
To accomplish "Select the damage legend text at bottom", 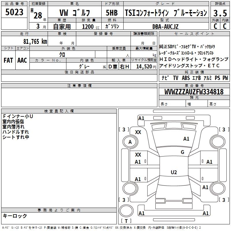I will (x=101, y=228).
